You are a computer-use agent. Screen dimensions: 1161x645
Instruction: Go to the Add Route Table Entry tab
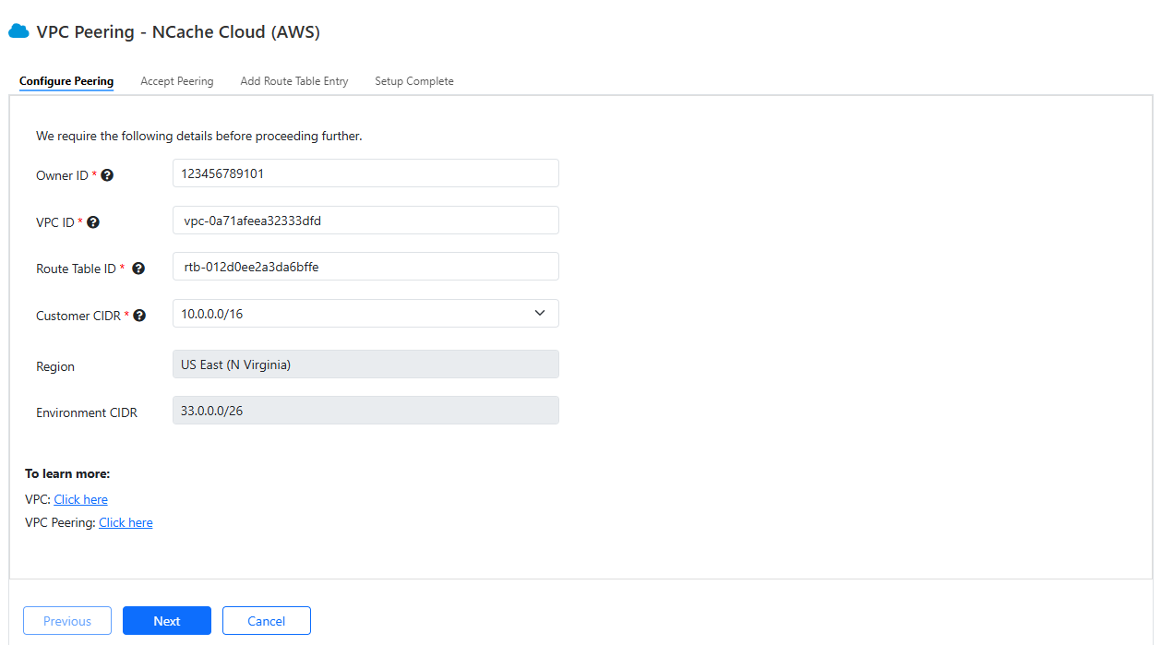tap(294, 81)
